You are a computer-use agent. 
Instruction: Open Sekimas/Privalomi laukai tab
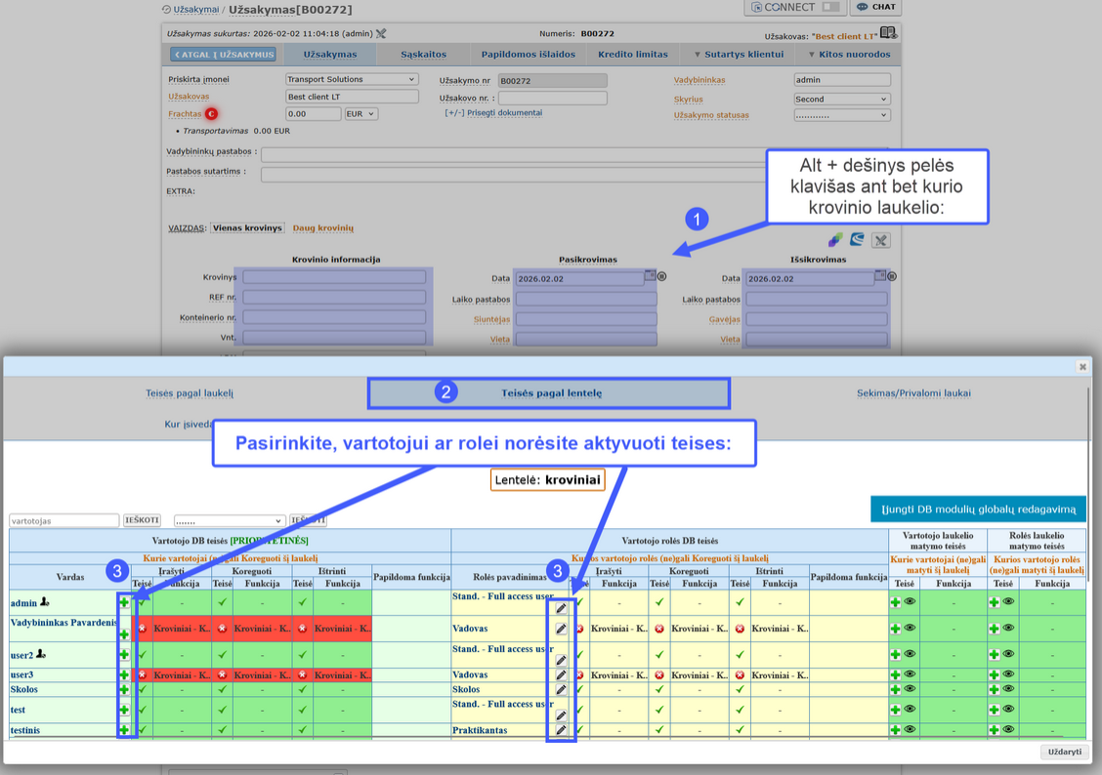click(913, 393)
